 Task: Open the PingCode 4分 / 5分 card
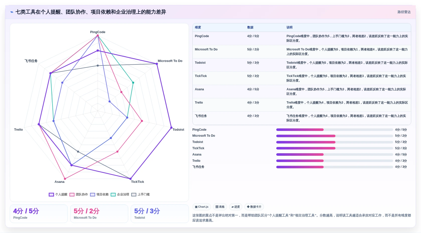[x=39, y=214]
